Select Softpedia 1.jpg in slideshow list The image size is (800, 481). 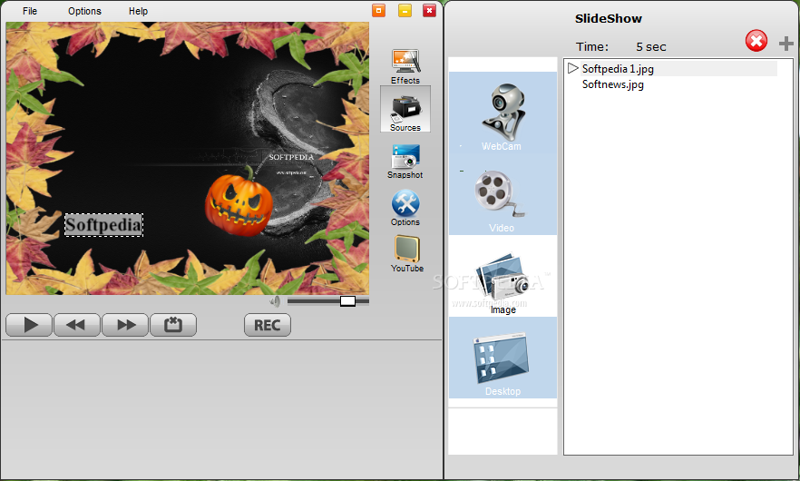click(678, 68)
